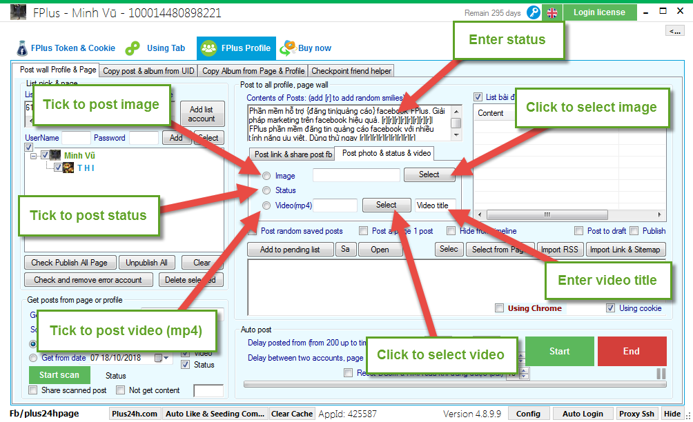The image size is (693, 422).
Task: Click the Clear Cache button
Action: point(292,414)
